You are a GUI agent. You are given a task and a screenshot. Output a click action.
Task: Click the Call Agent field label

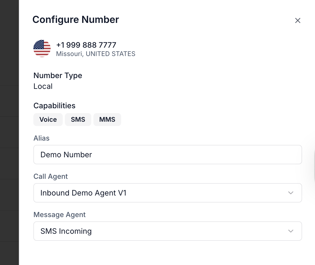pos(51,176)
